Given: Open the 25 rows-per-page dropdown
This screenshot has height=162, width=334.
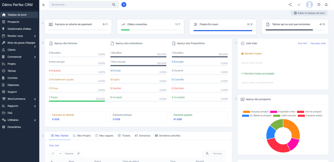Looking at the screenshot, I should pyautogui.click(x=55, y=154).
